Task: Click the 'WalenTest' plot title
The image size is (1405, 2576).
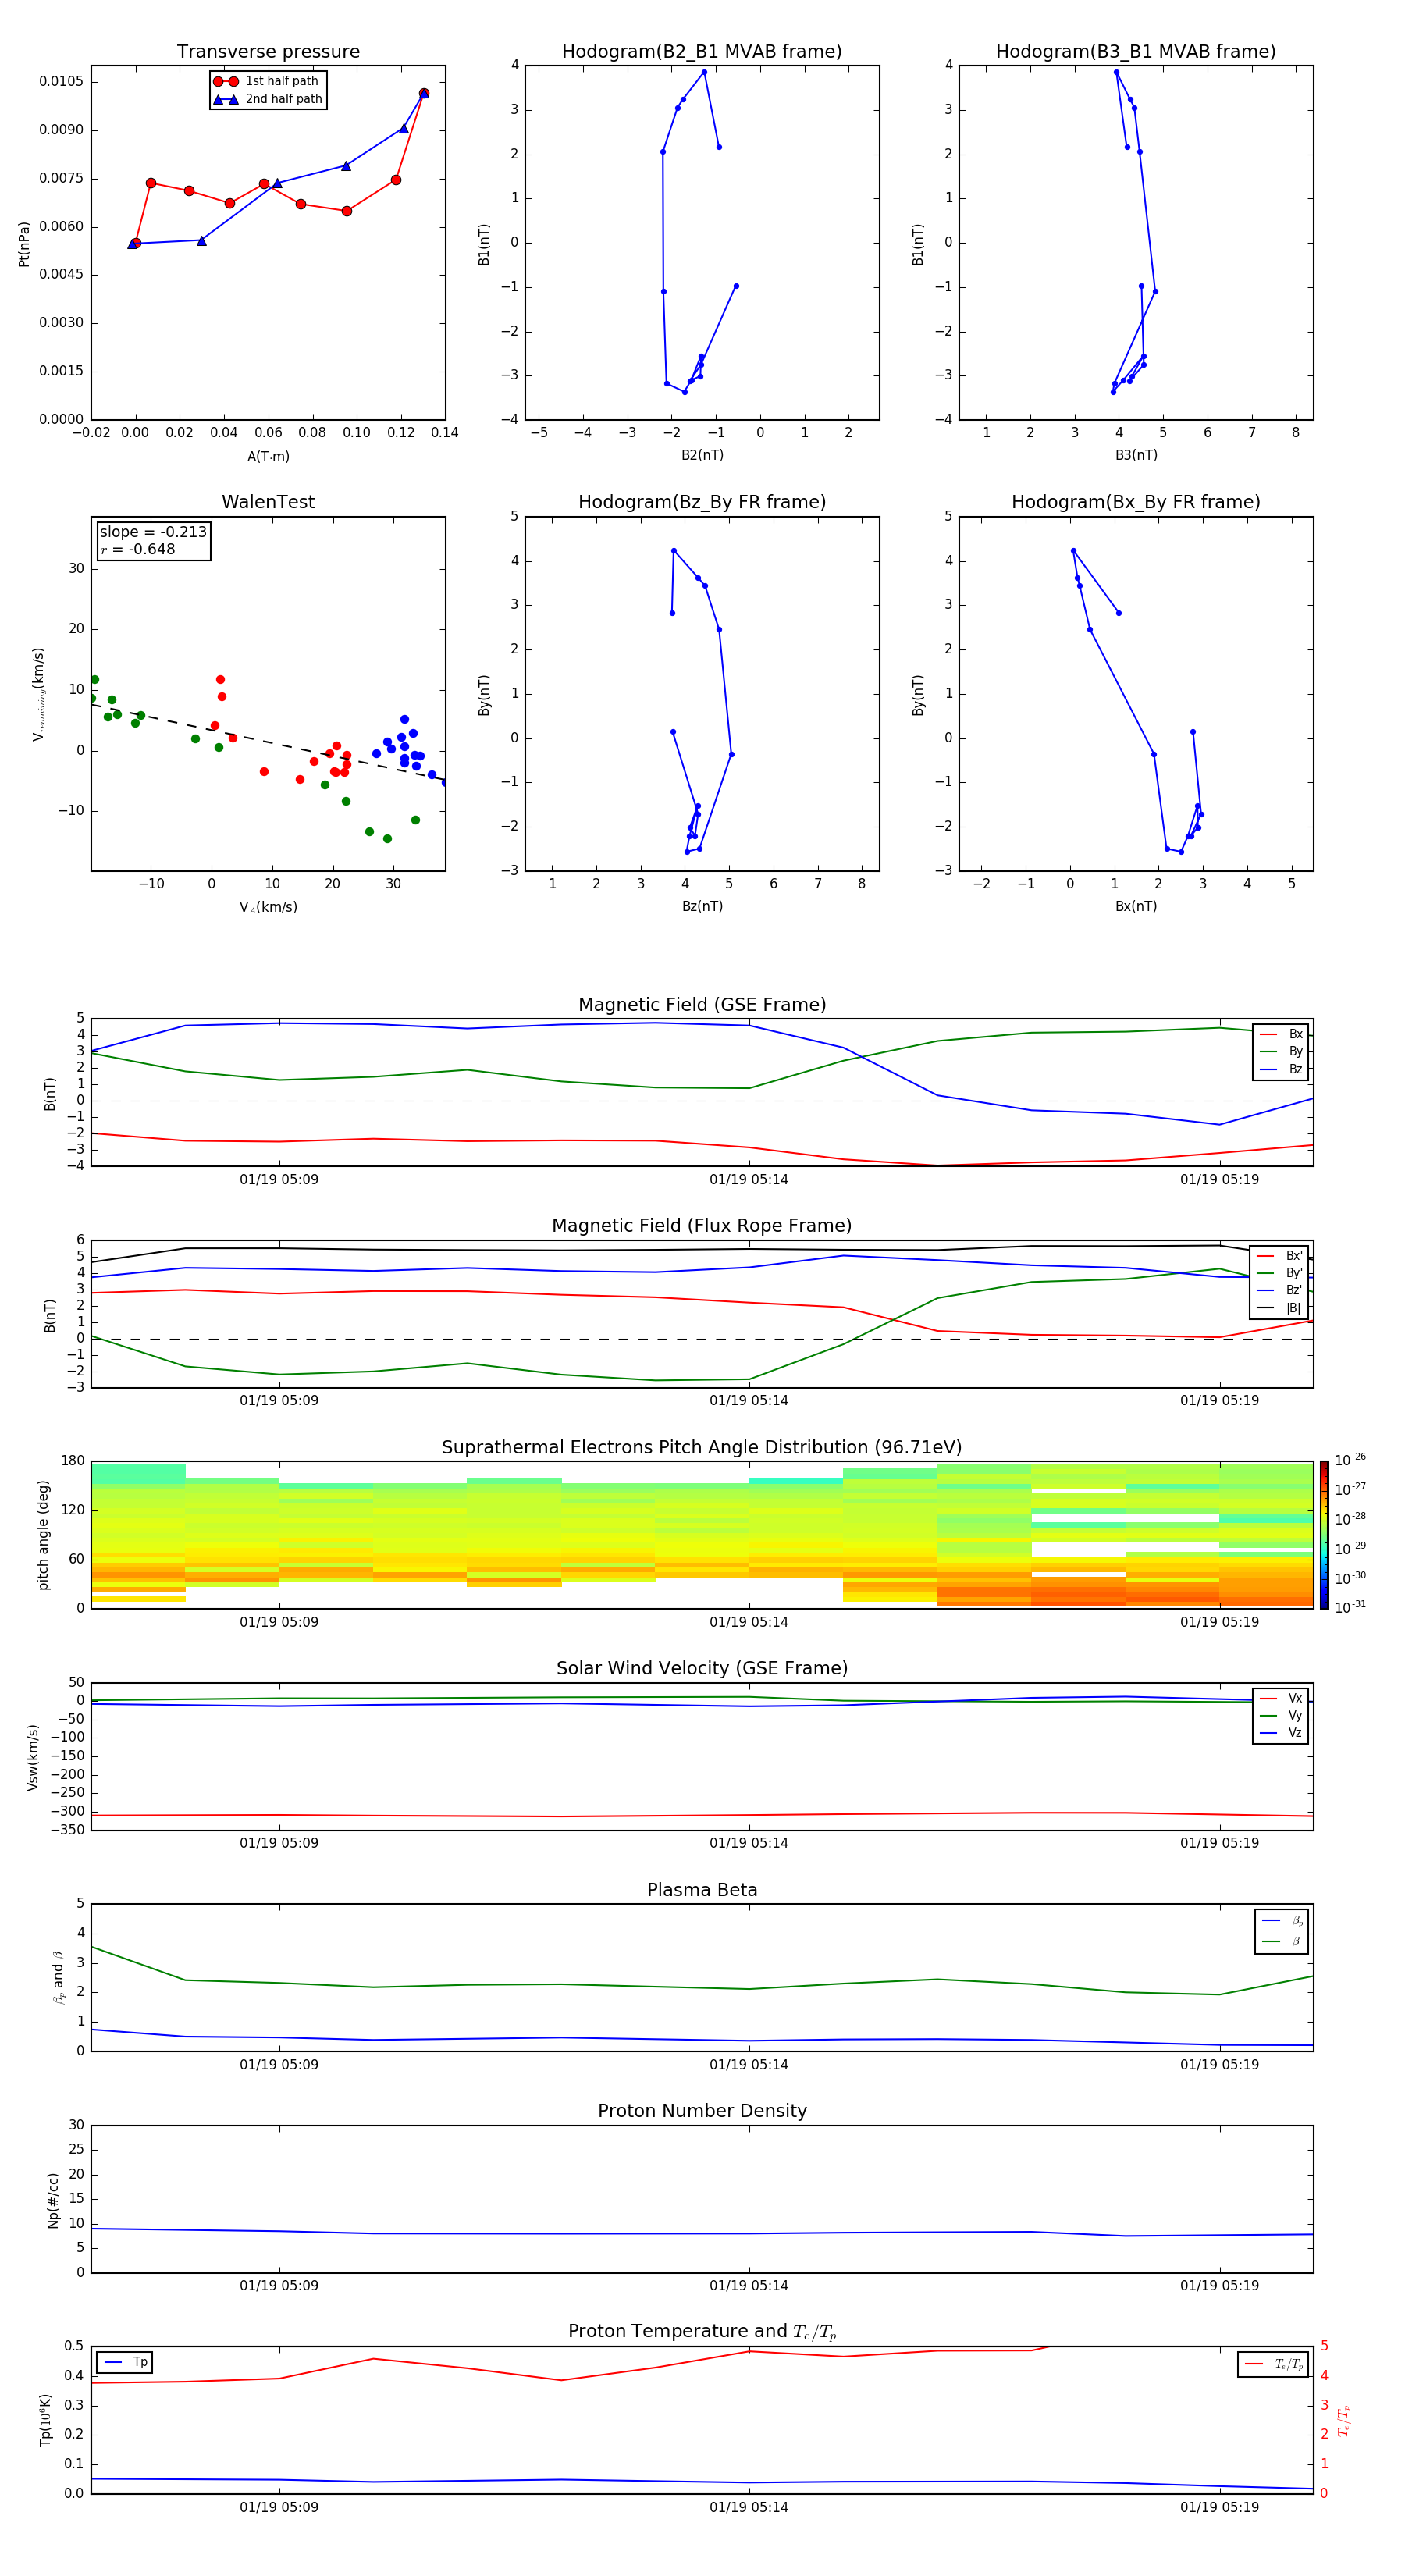Action: 268,502
